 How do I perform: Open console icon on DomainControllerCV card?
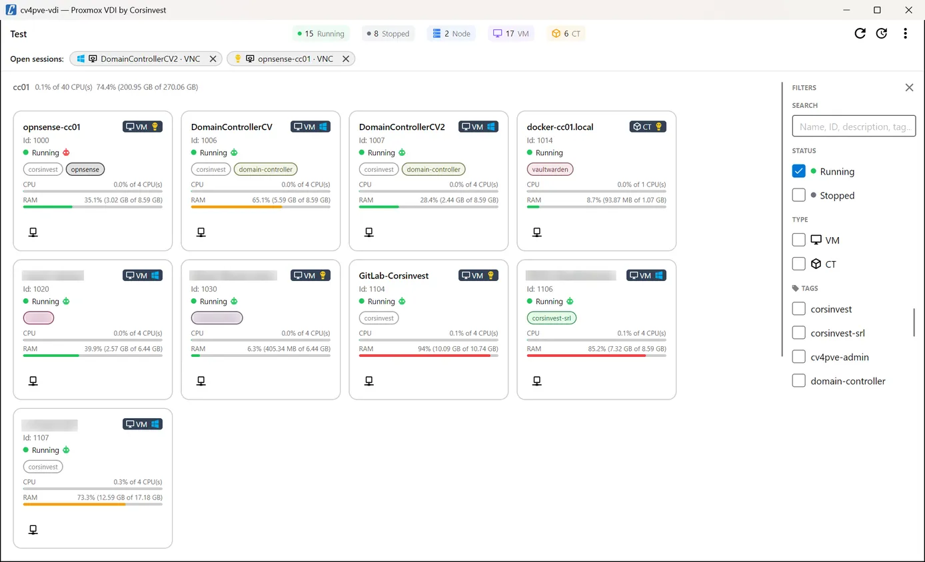coord(201,232)
